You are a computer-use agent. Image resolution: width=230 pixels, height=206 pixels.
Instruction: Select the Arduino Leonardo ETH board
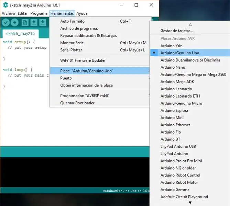[x=190, y=96]
